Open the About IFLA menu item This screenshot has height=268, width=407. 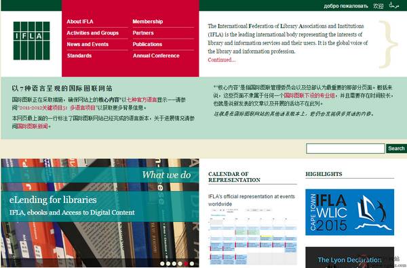tap(80, 22)
